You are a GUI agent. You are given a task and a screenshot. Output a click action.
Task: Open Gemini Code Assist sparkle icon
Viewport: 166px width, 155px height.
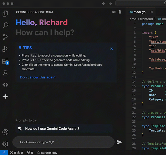5,96
